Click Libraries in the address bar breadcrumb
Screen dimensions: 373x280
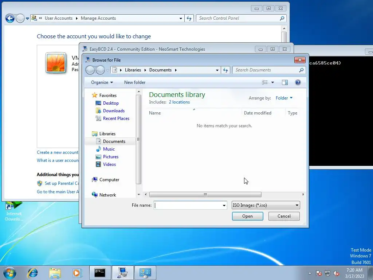(133, 70)
